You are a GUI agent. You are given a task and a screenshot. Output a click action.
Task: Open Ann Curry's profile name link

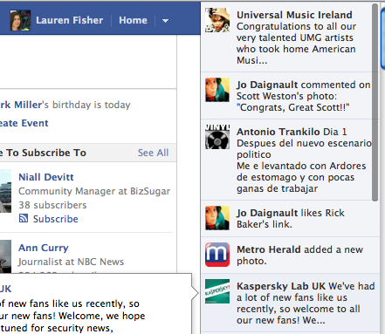point(44,248)
